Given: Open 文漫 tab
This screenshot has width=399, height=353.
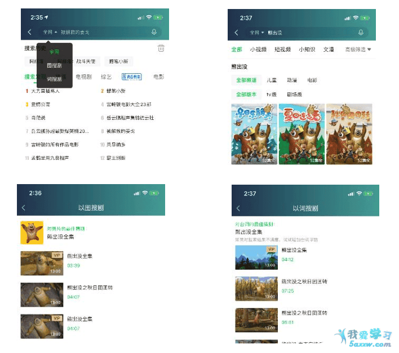Looking at the screenshot, I should pyautogui.click(x=329, y=50).
